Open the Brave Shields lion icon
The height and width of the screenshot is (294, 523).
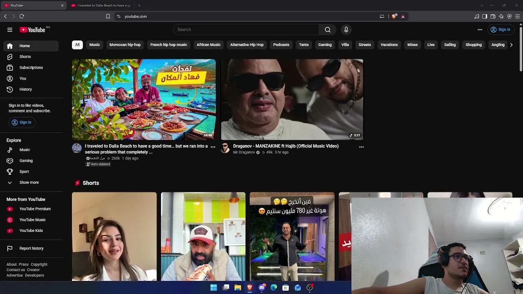[x=394, y=16]
